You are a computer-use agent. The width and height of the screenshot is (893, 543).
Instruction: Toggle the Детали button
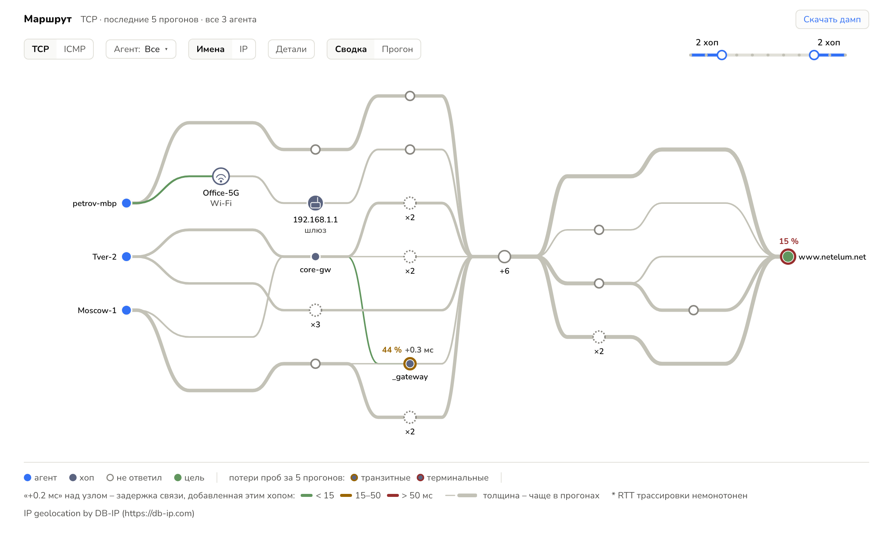(291, 49)
